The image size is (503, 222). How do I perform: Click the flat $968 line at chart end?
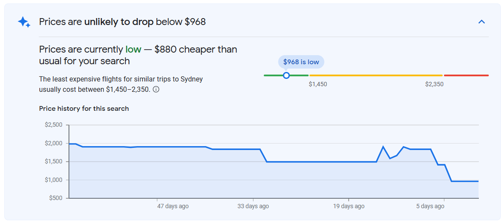tap(465, 181)
